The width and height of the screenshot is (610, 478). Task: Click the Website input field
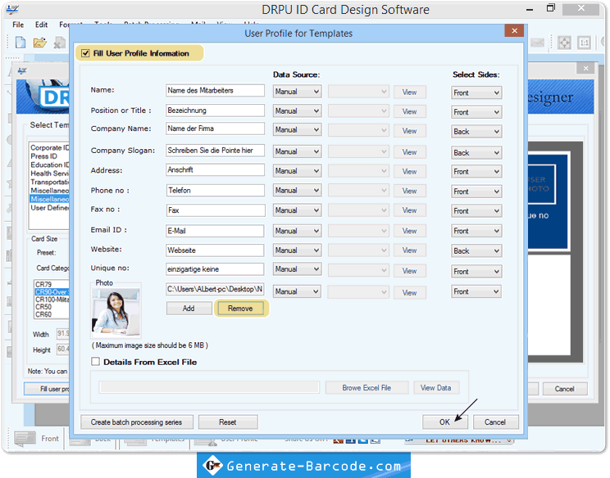[215, 250]
